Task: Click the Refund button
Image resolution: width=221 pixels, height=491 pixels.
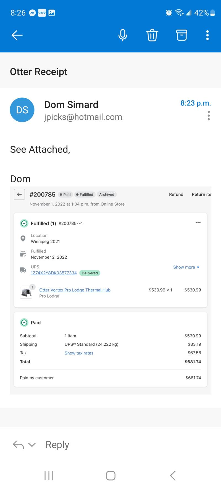Action: tap(176, 194)
